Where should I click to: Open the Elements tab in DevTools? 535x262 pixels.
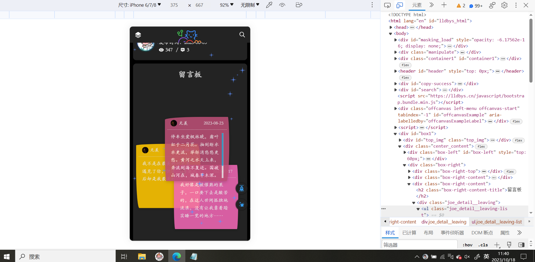point(417,5)
